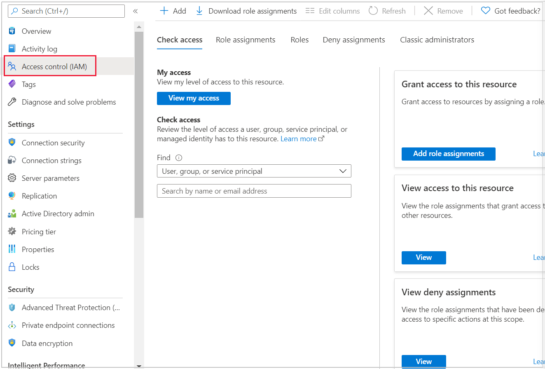Click the Add toolbar button
This screenshot has width=545, height=369.
coord(173,11)
